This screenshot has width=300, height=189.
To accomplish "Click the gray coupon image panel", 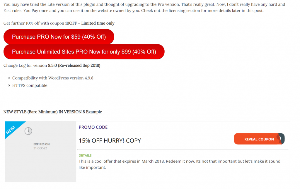I will 40,152.
